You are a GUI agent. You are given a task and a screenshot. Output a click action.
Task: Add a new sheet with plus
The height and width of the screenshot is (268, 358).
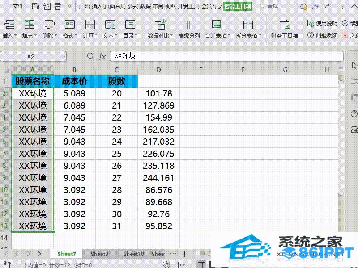coord(185,254)
